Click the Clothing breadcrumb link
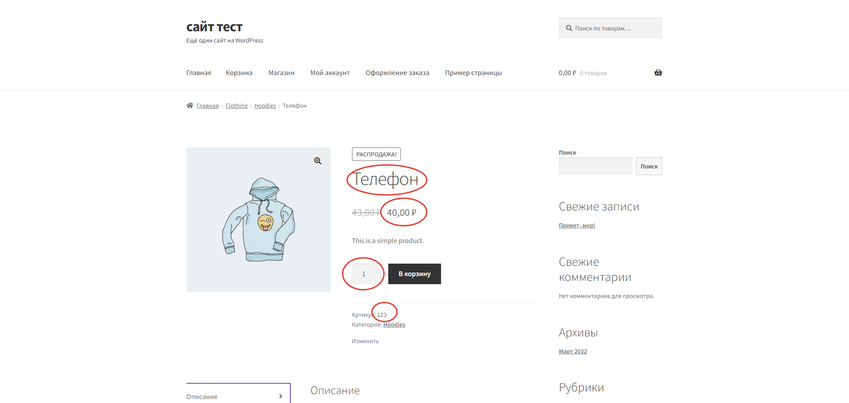The width and height of the screenshot is (849, 403). click(236, 106)
